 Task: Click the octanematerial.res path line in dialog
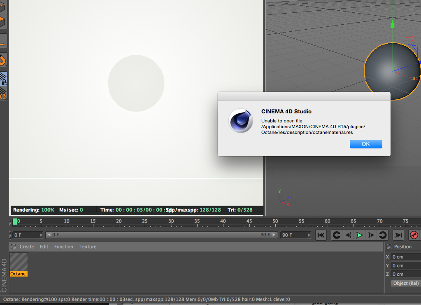point(307,132)
